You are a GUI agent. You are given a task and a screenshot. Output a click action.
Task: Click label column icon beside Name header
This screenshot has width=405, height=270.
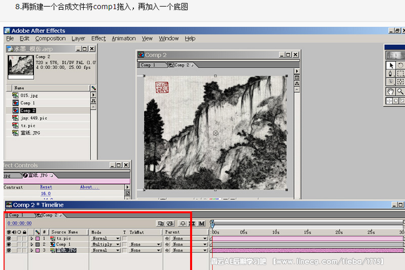[93, 88]
